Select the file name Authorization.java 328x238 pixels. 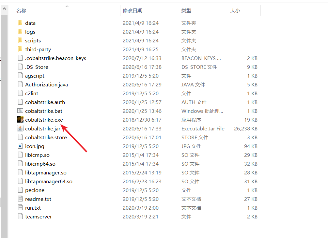[x=46, y=85]
